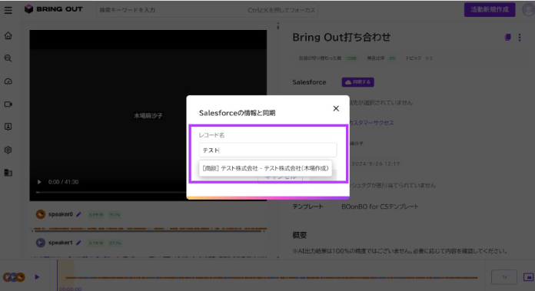Open the dashboard gauge sidebar icon
The width and height of the screenshot is (535, 291).
coord(8,81)
